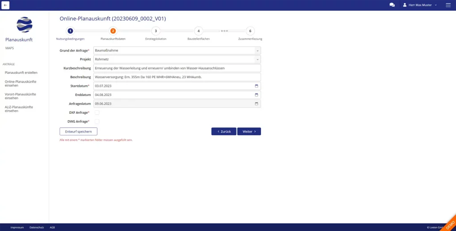
Task: Open Vorort-Planauskünfte einsehen menu item
Action: [x=20, y=96]
